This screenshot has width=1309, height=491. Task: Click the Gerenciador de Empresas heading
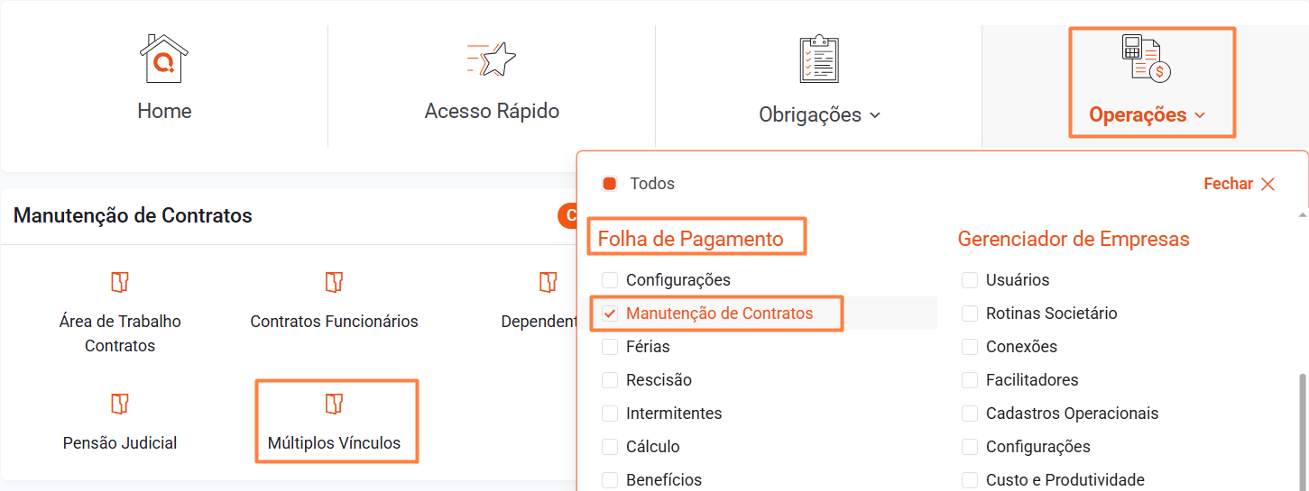(1074, 239)
